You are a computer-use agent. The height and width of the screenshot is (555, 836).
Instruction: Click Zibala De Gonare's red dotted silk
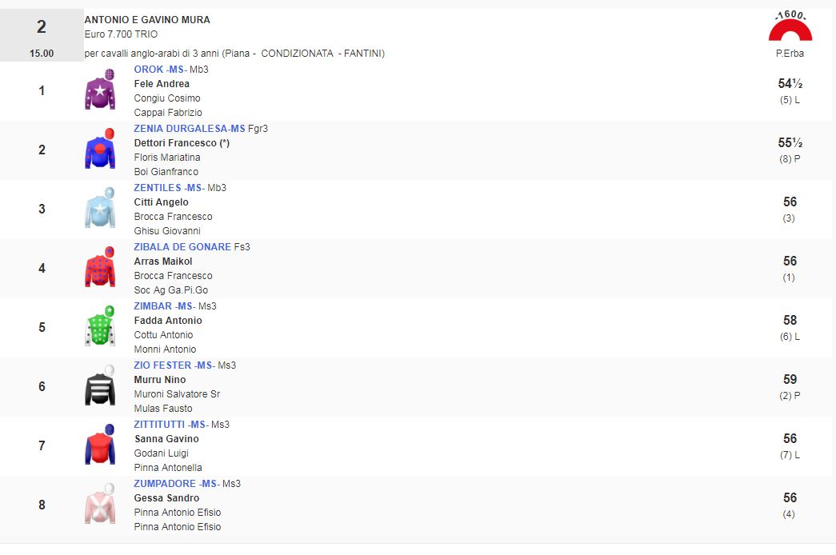(x=100, y=268)
